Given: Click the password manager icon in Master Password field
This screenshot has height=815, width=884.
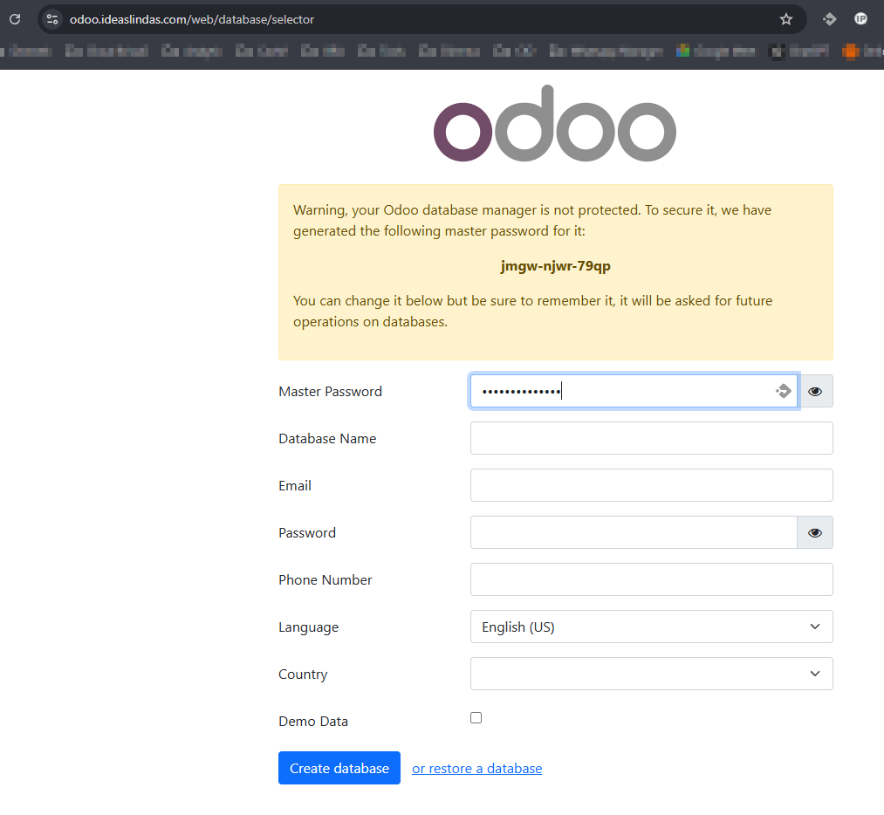Looking at the screenshot, I should 783,391.
